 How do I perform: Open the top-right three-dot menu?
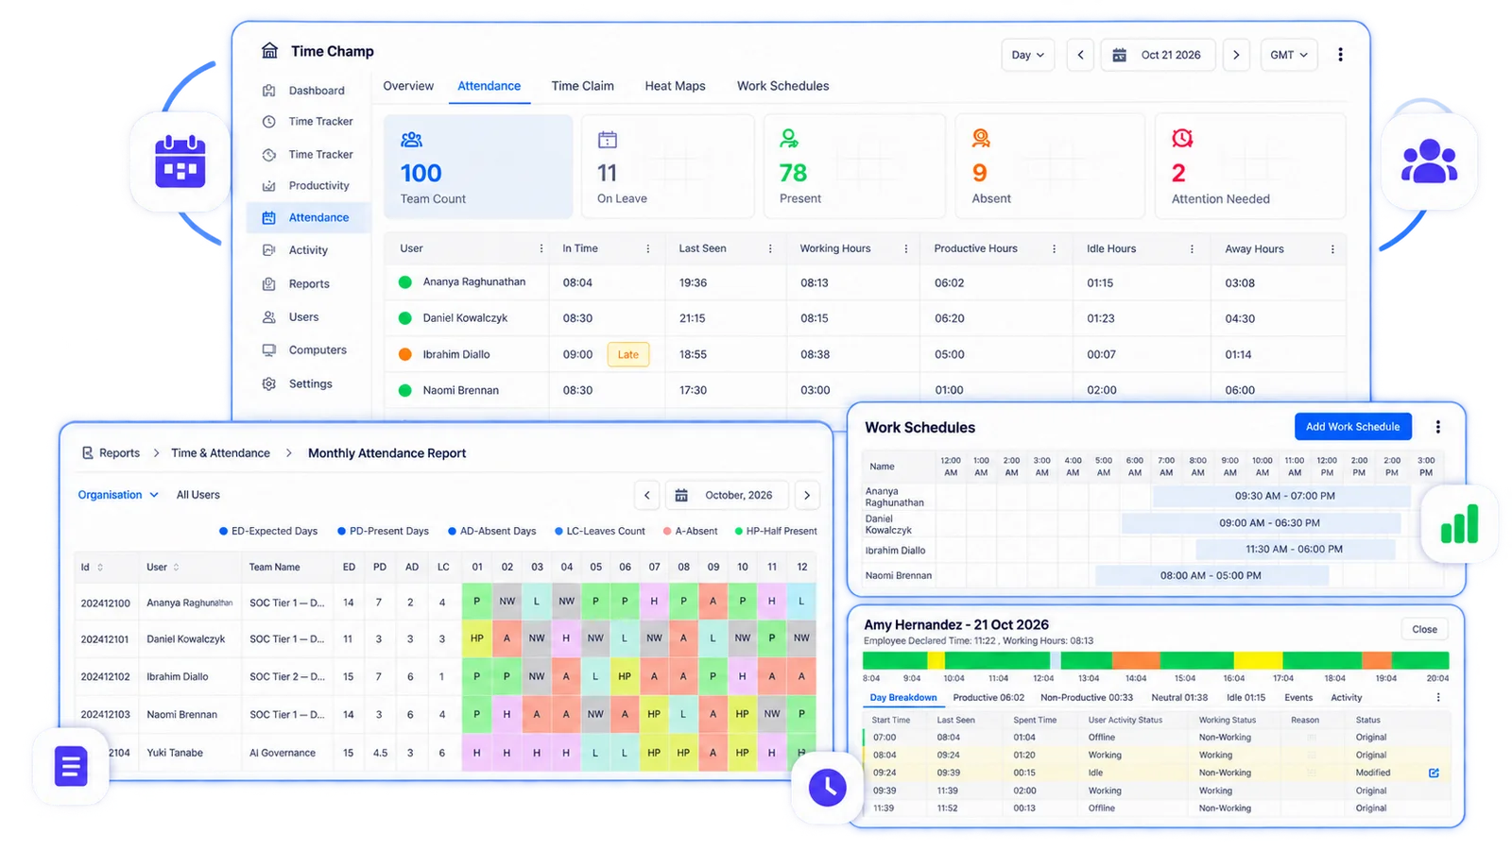pyautogui.click(x=1340, y=55)
